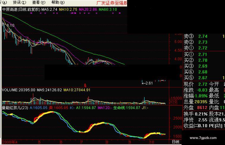Image resolution: width=225 pixels, height=145 pixels.
Task: Click the 2.61 low price marker
Action: tap(149, 83)
